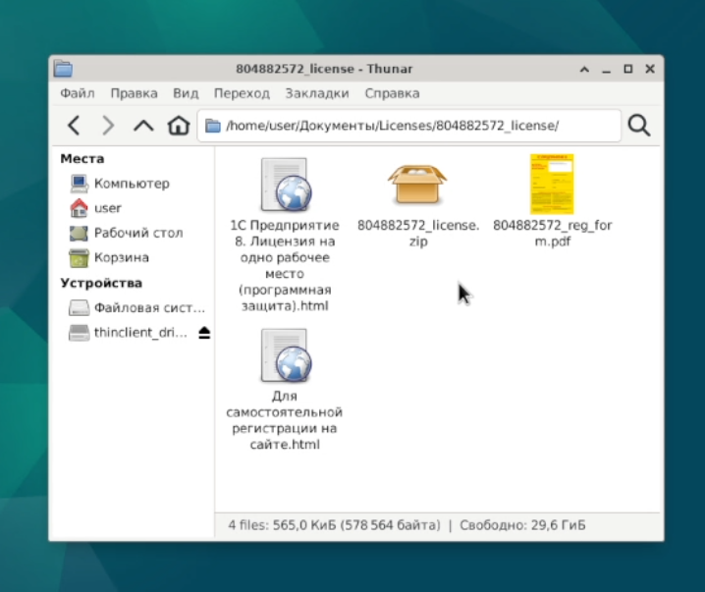Click the Места sidebar heading

(x=82, y=159)
